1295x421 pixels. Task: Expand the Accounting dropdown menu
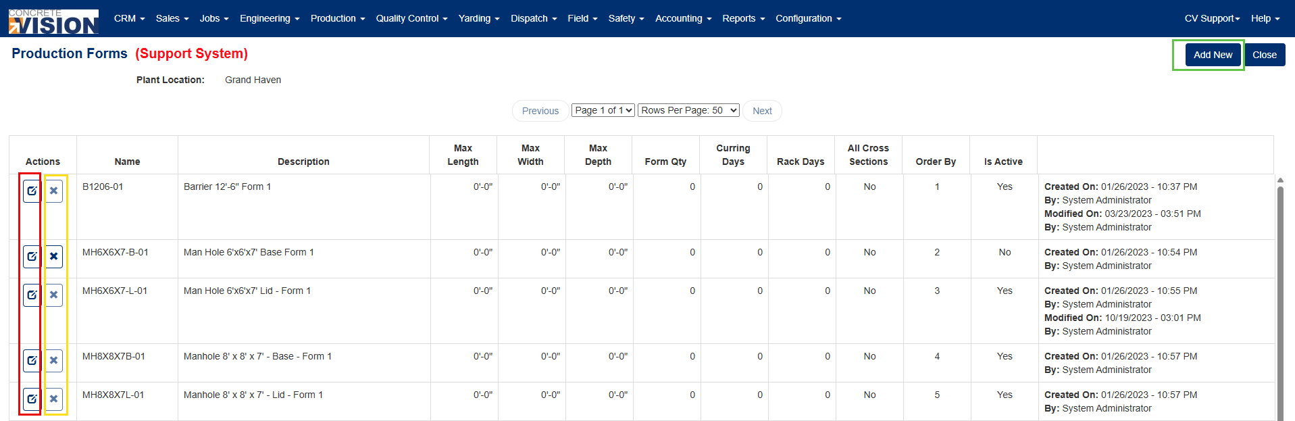683,18
